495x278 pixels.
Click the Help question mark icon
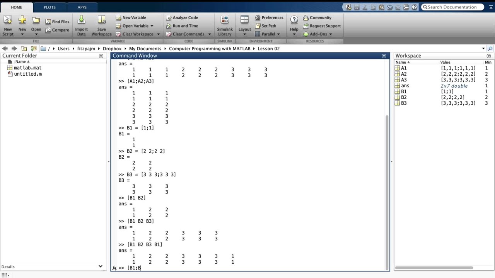click(x=294, y=20)
